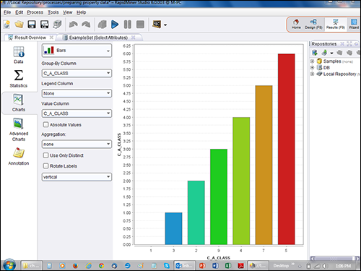Open a process with the folder icon
The image size is (361, 271).
pos(19,25)
